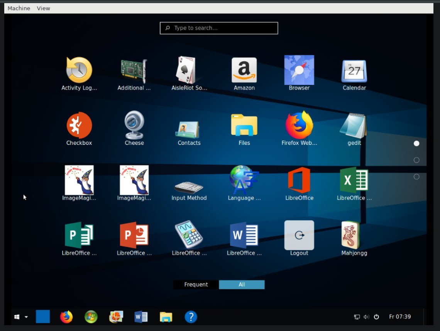
Task: Expand the arrow beside the start icon
Action: coord(26,317)
